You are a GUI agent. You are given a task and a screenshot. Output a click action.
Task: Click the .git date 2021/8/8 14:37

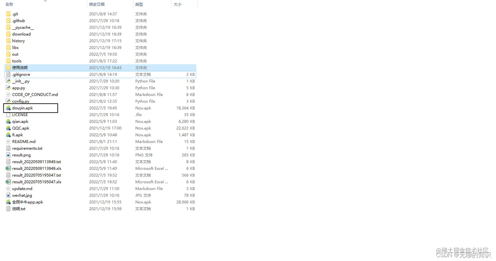[103, 14]
